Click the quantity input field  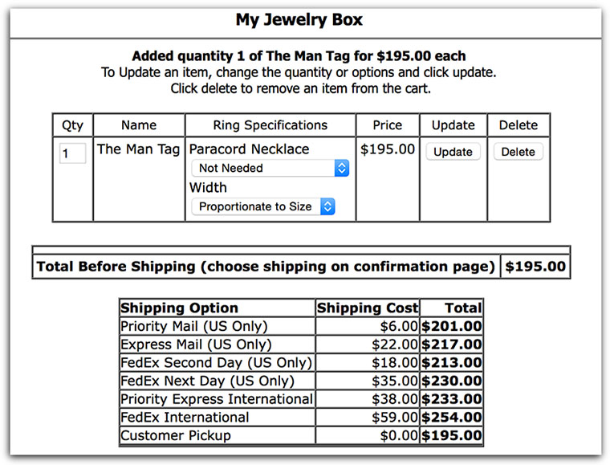(72, 153)
